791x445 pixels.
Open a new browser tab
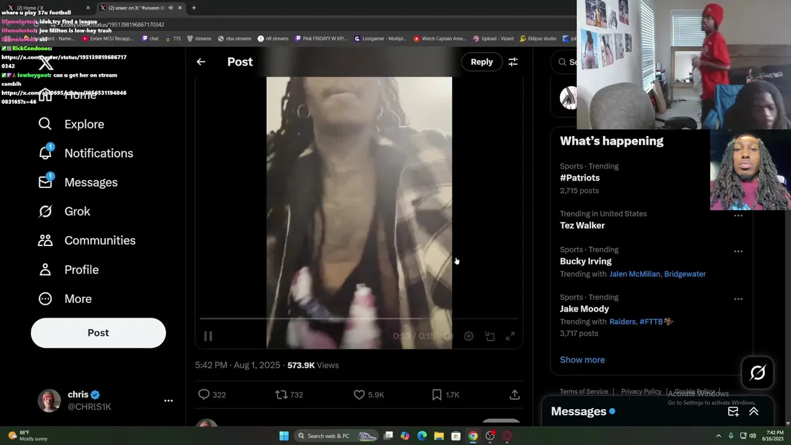pos(194,8)
